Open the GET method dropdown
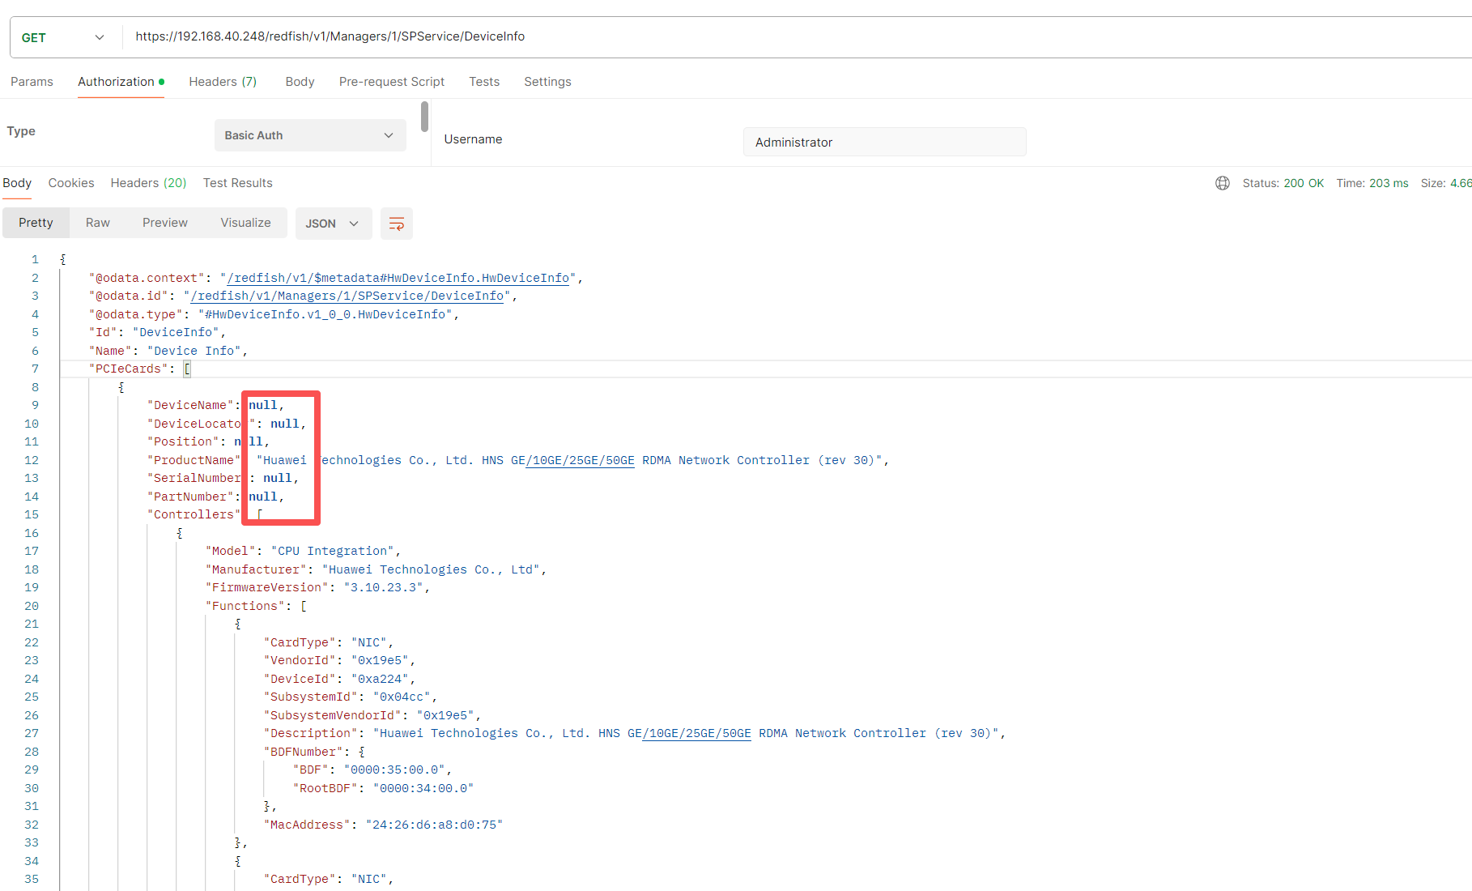This screenshot has width=1472, height=891. [x=63, y=37]
